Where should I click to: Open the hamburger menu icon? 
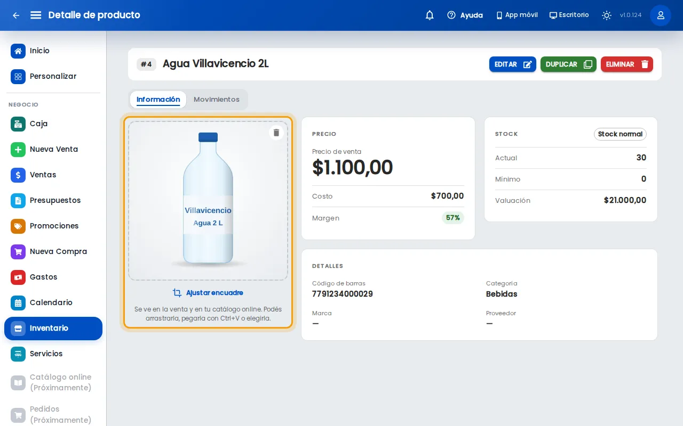click(36, 15)
